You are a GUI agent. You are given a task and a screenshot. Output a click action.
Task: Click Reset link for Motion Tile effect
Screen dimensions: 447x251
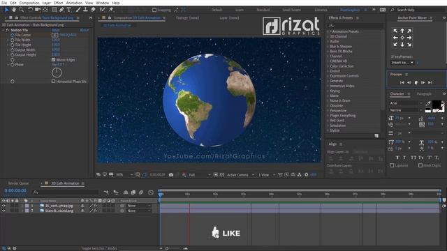click(x=56, y=30)
